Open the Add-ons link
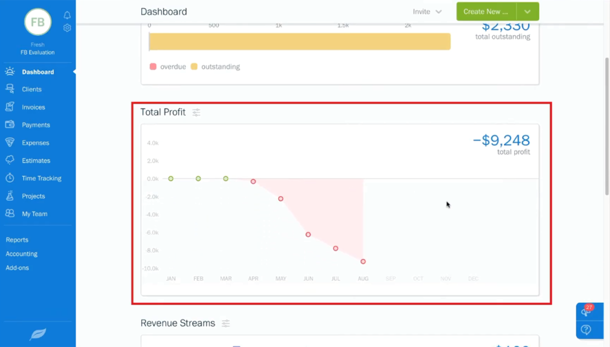 (17, 267)
